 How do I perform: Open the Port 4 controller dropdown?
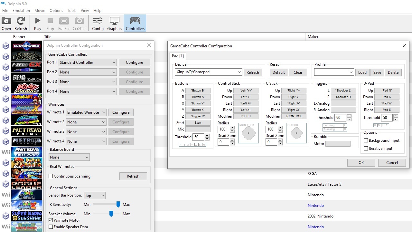[88, 92]
